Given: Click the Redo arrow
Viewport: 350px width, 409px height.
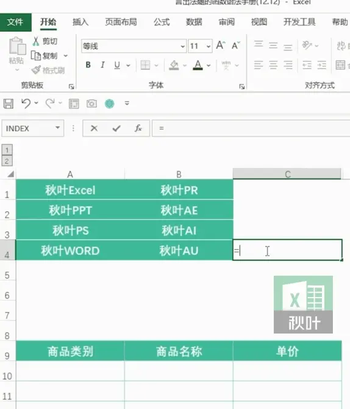Looking at the screenshot, I should point(50,103).
